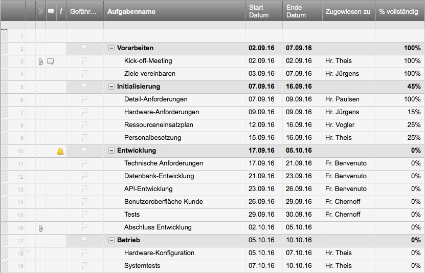Collapse the Betrieb section
The image size is (425, 273).
point(111,240)
